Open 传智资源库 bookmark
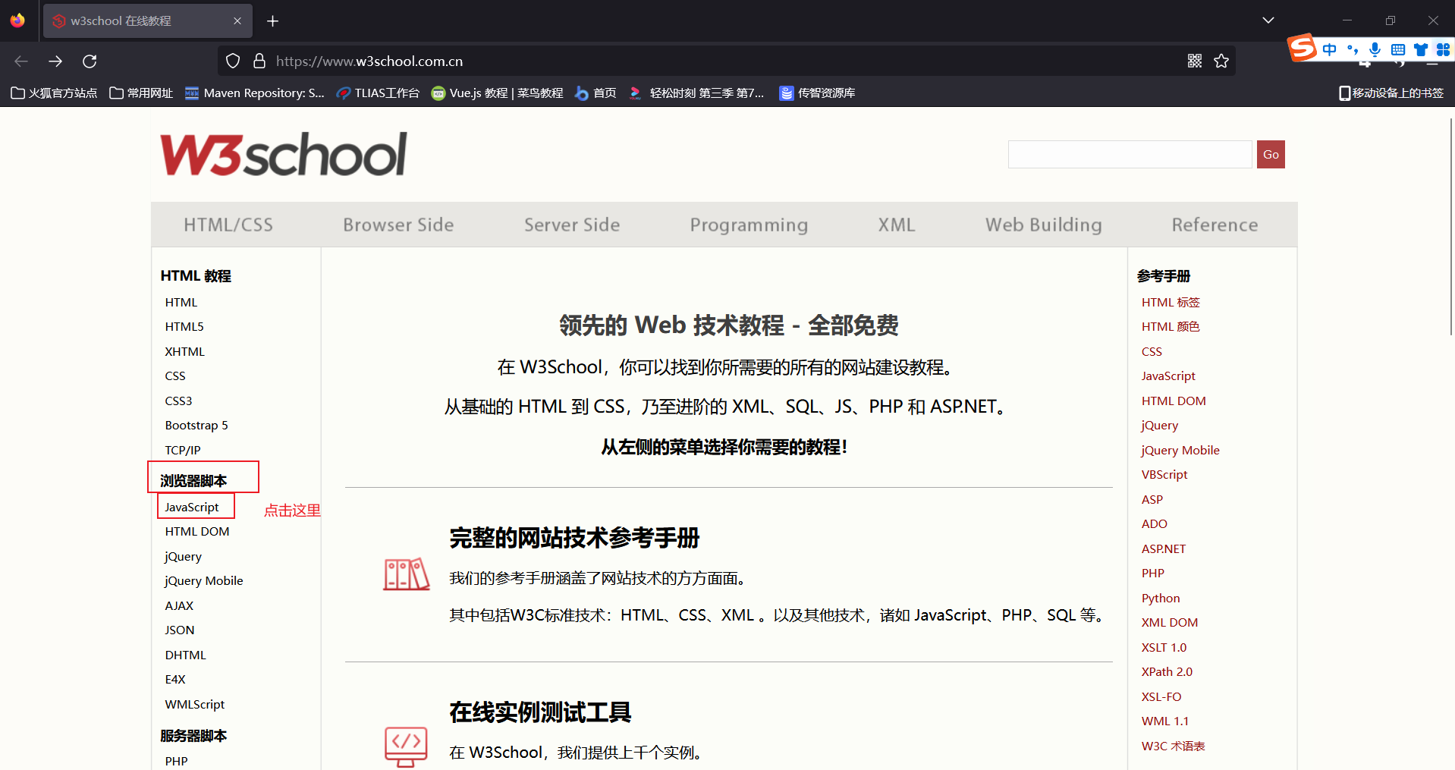This screenshot has width=1455, height=770. tap(817, 93)
